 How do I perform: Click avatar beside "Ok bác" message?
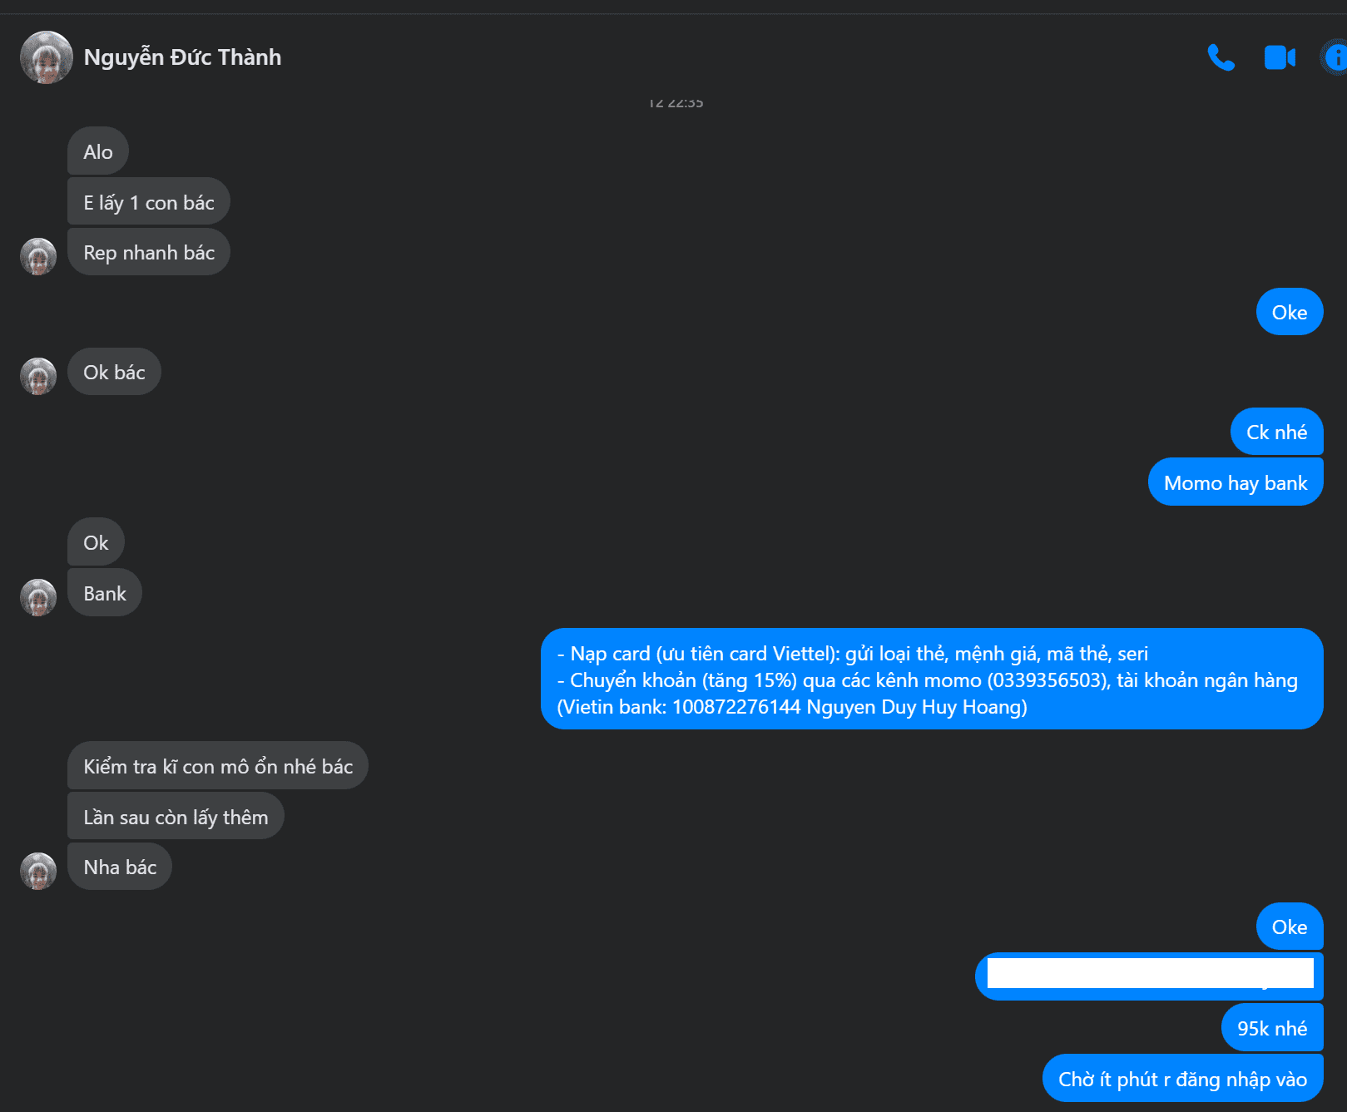(38, 376)
